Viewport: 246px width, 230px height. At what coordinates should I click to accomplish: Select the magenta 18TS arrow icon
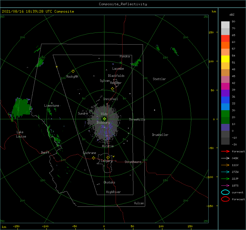pos(225,186)
